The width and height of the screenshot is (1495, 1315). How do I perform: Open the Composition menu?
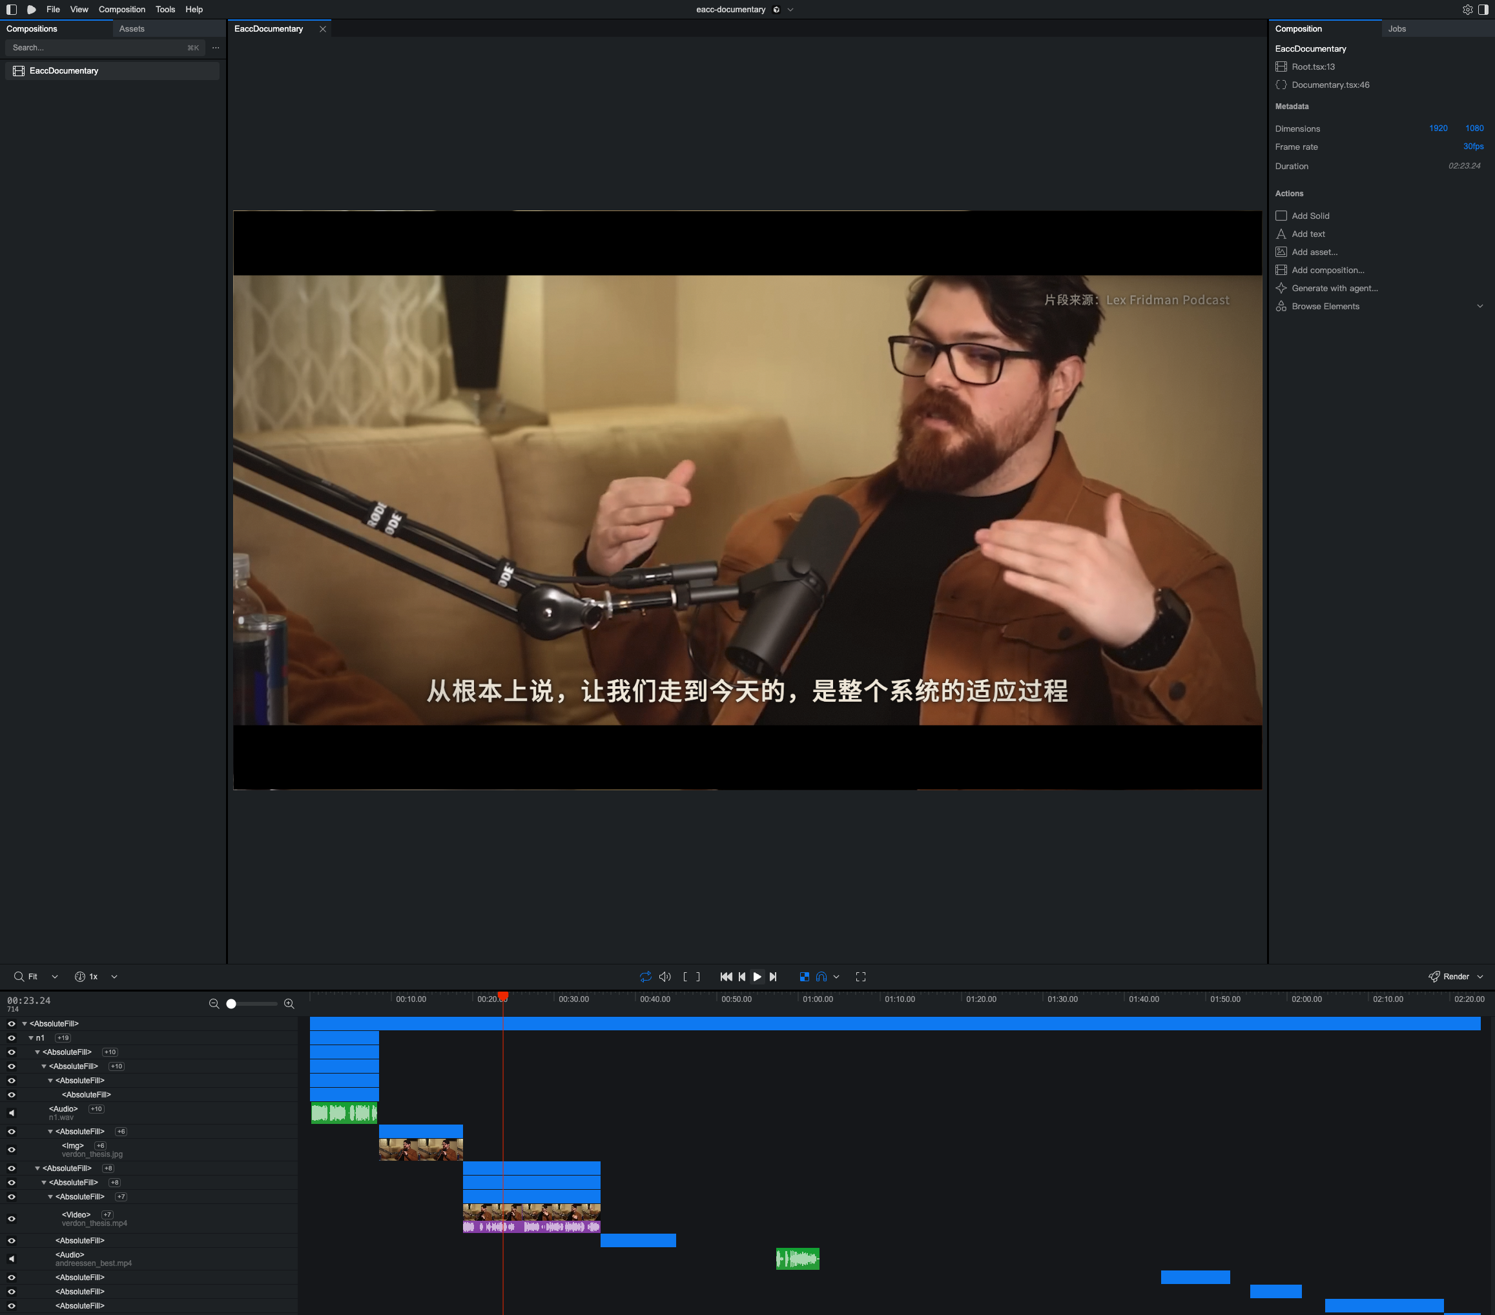(x=121, y=10)
